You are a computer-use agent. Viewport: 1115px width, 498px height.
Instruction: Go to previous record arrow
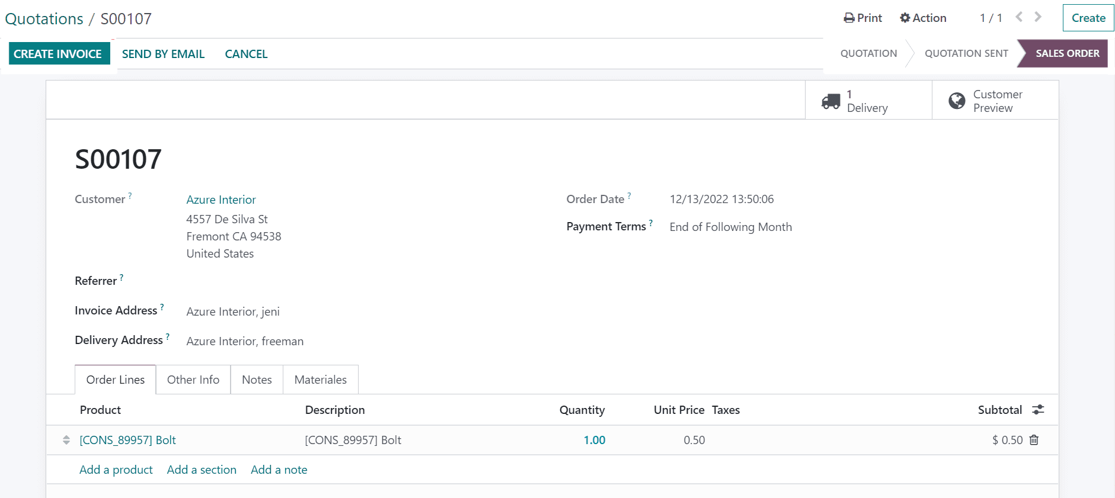pyautogui.click(x=1019, y=17)
